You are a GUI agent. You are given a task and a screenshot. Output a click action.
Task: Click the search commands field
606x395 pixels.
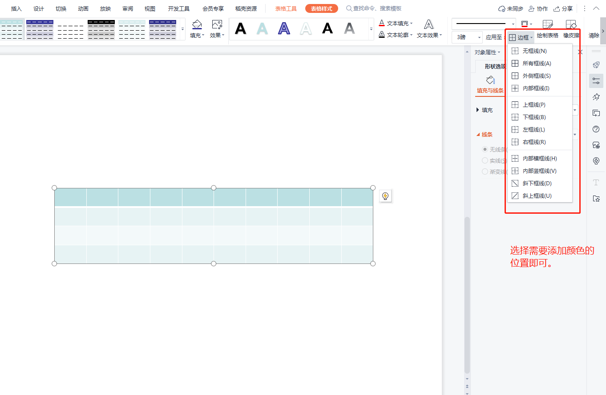pos(374,8)
